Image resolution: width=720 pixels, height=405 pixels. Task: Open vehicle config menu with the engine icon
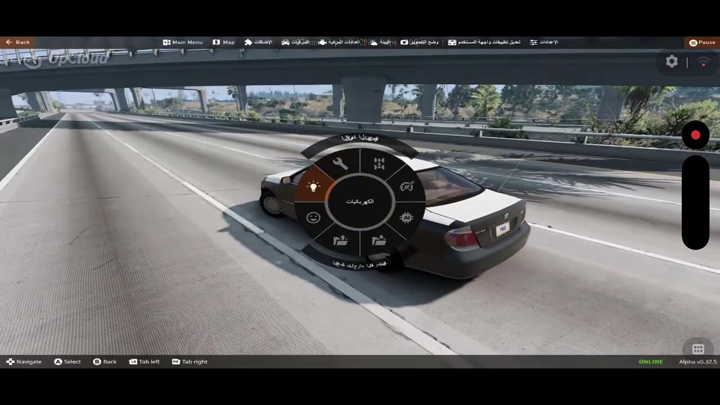339,42
